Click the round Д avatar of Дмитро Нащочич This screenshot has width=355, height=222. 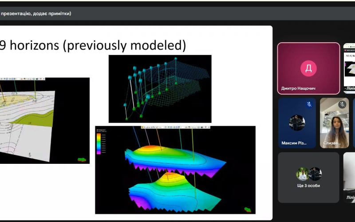tap(308, 68)
